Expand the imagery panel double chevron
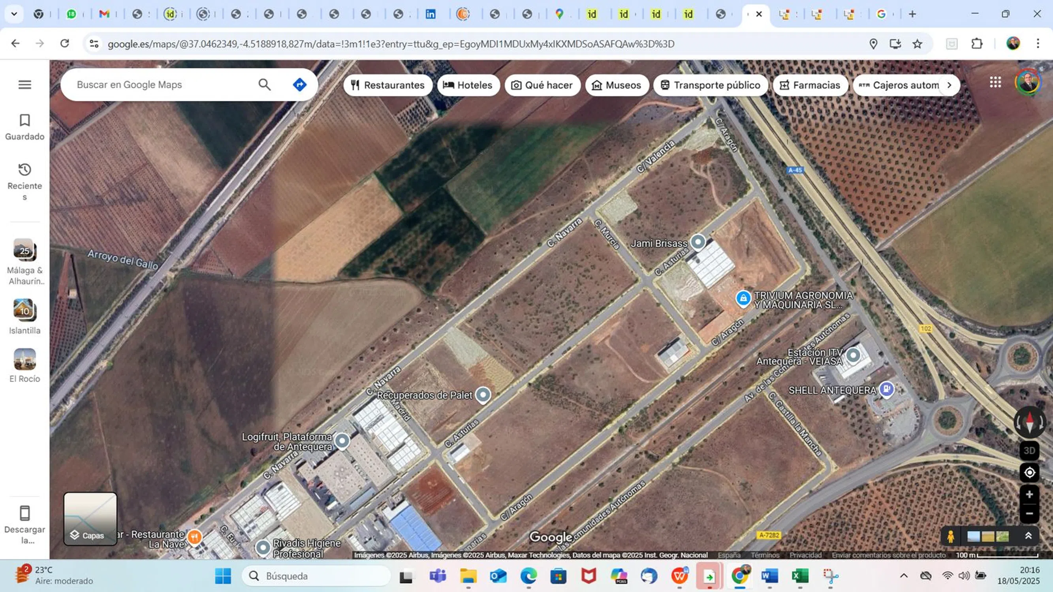Viewport: 1053px width, 592px height. (1029, 536)
